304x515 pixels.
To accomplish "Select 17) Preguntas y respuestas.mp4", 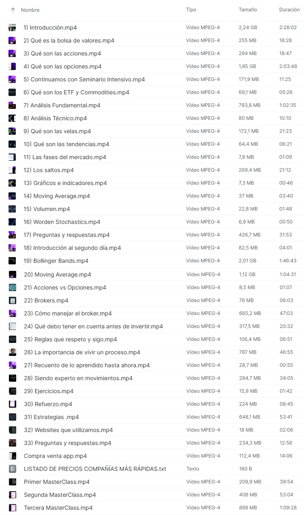I will 66,235.
